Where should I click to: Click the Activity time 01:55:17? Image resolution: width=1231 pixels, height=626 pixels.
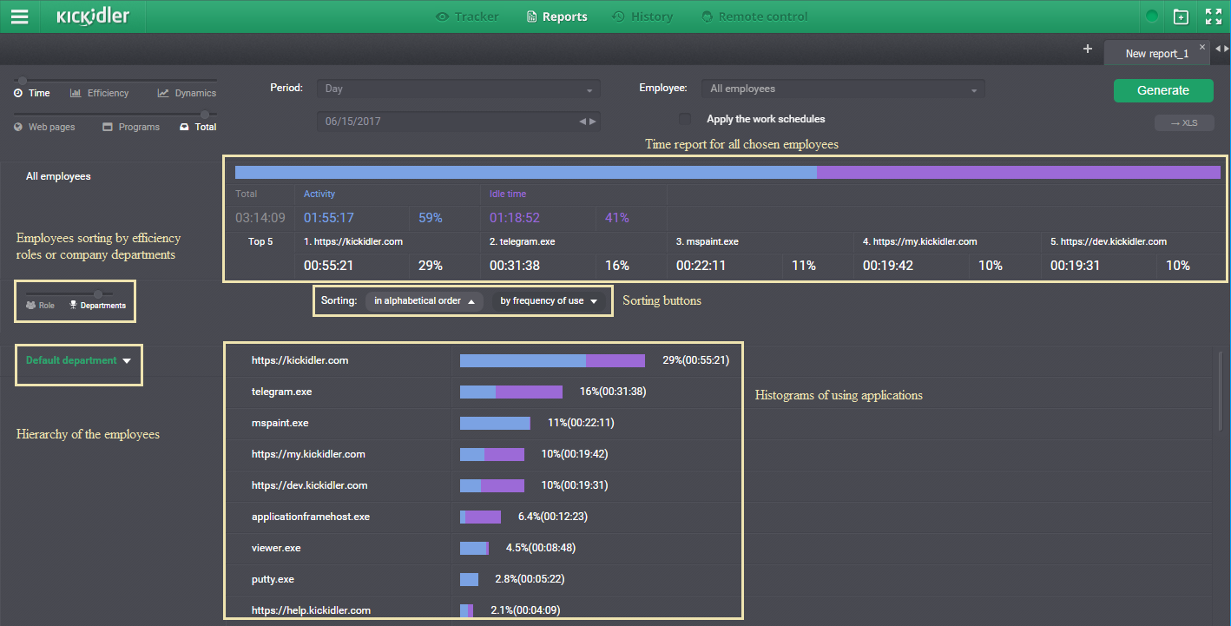329,218
